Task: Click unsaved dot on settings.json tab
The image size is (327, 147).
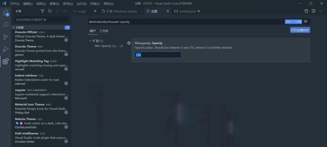Action: click(198, 11)
